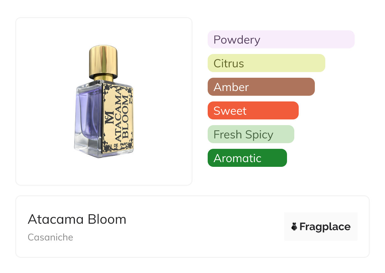This screenshot has width=385, height=273.
Task: Open the Casaniche brand link
Action: point(50,237)
